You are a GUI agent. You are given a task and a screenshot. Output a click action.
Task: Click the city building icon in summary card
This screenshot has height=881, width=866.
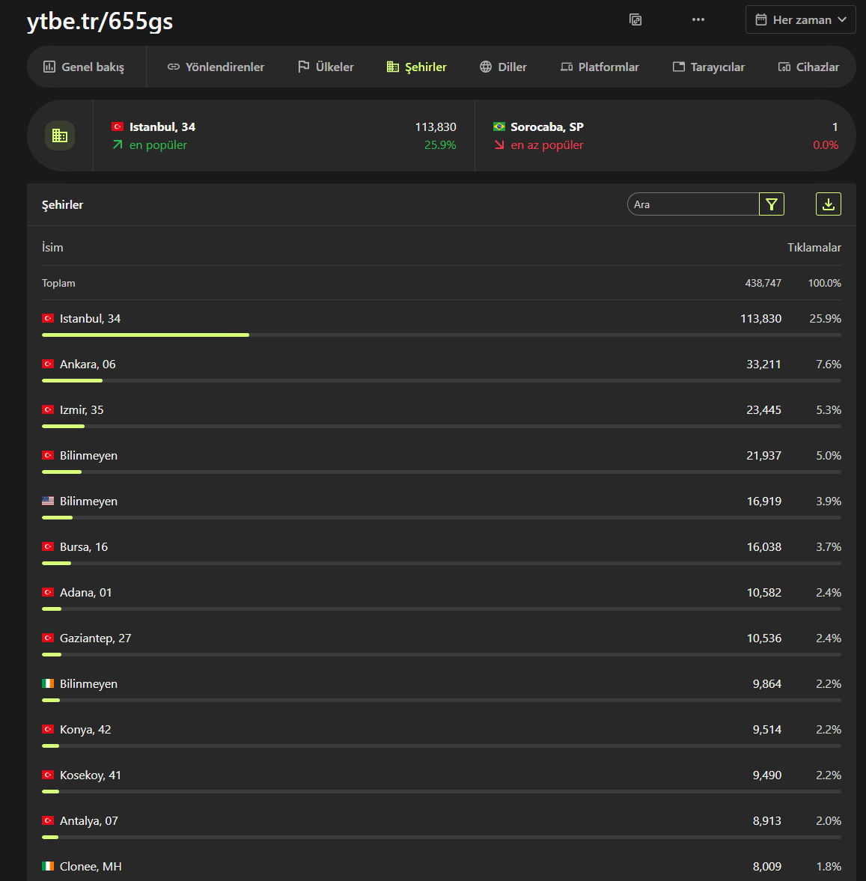(60, 135)
